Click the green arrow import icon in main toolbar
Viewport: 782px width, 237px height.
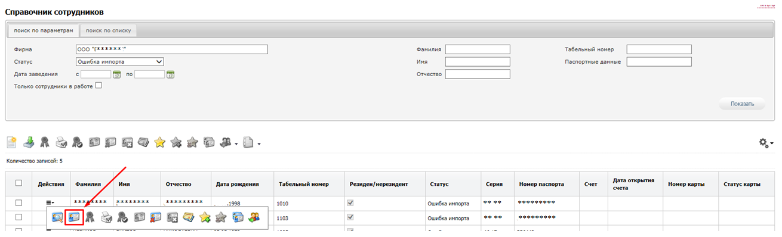(29, 142)
